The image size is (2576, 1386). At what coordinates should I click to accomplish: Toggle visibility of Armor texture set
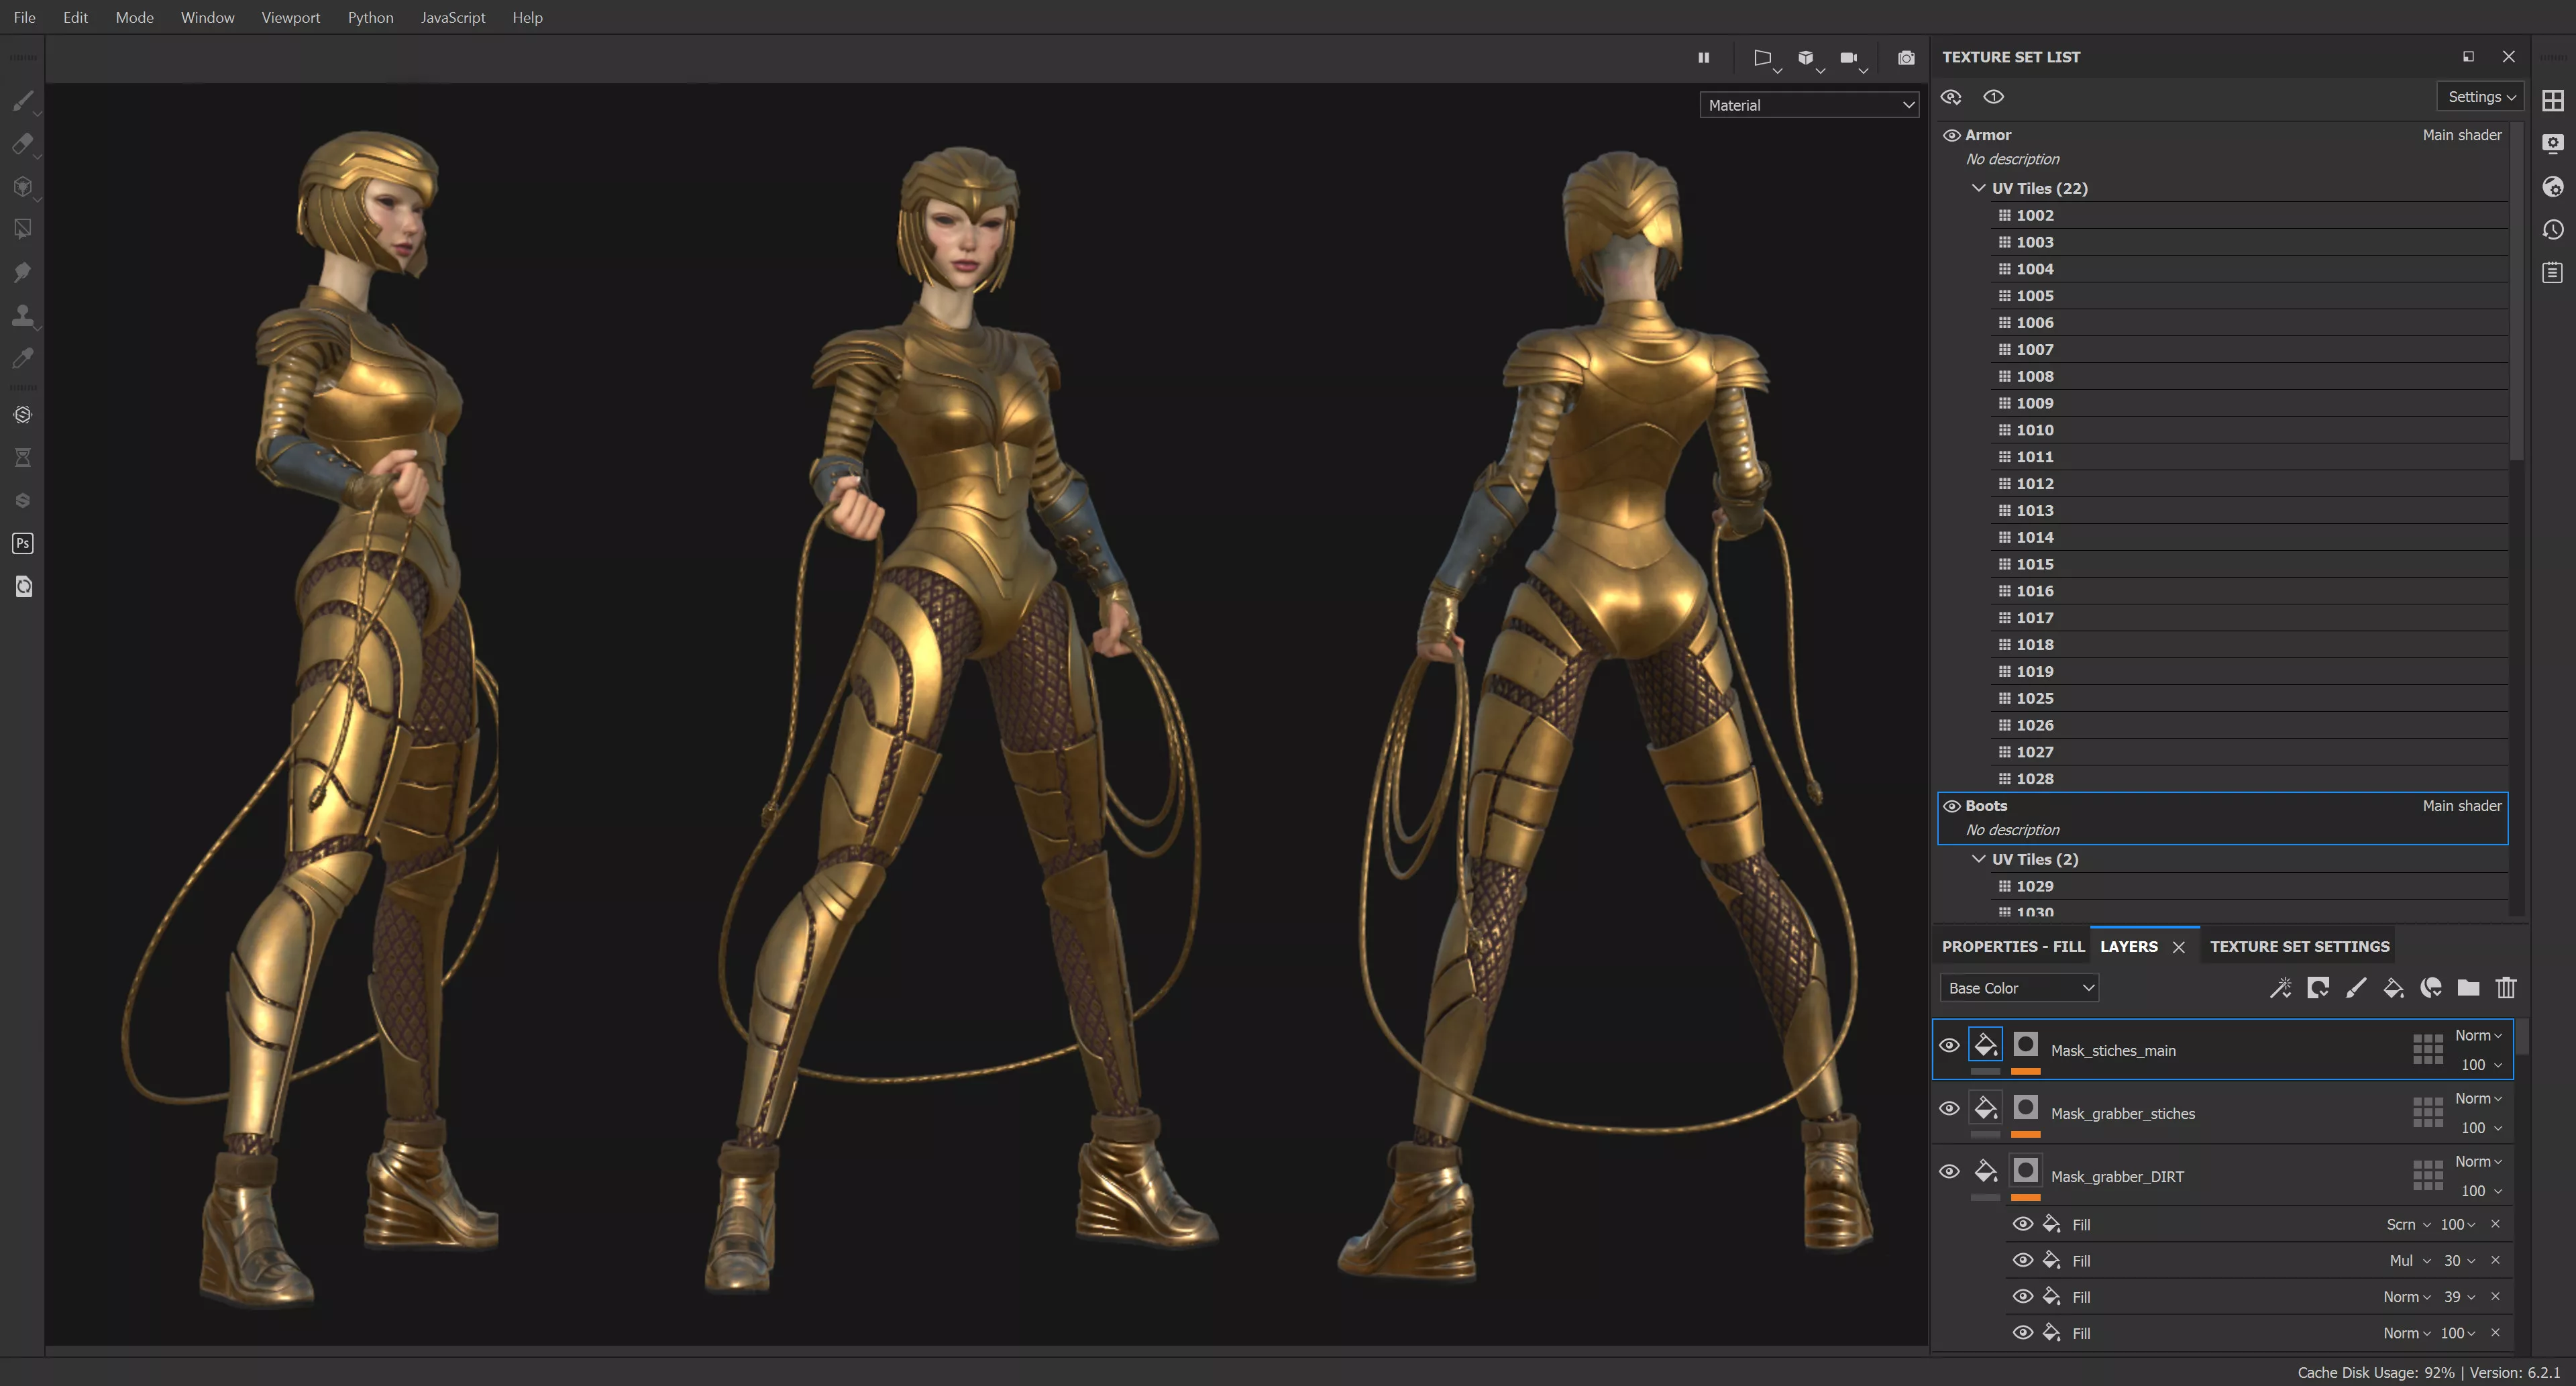(1951, 135)
